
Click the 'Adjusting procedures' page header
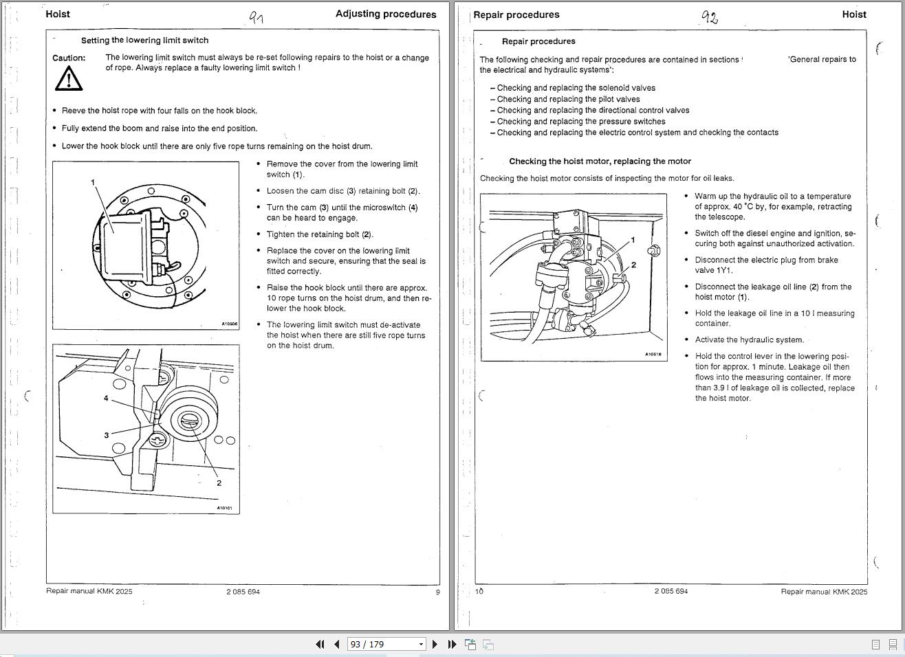pos(386,14)
